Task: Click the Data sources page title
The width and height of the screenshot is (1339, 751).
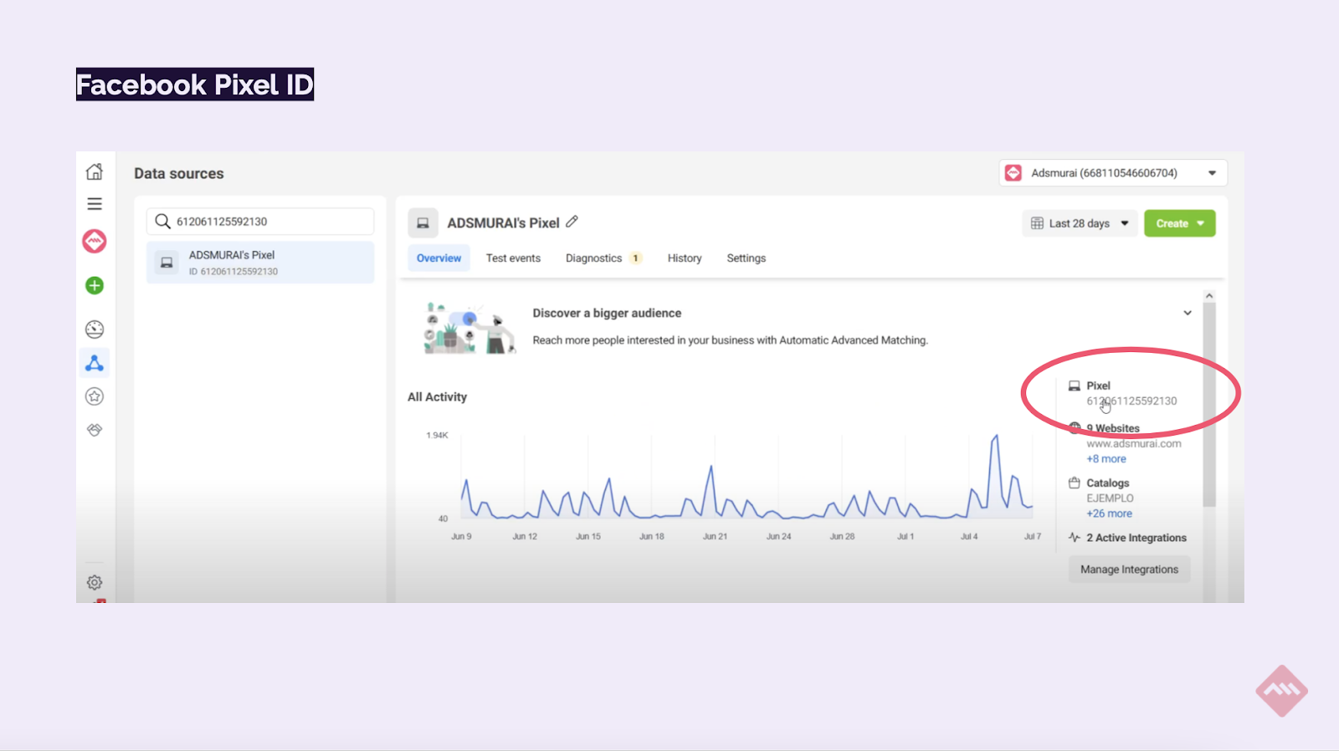Action: click(179, 174)
